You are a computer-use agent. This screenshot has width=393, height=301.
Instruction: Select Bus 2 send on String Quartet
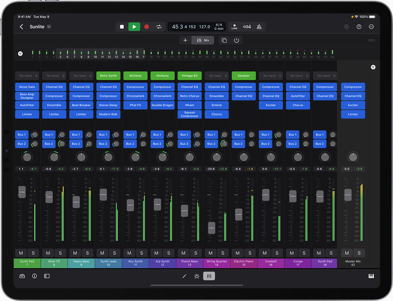coord(211,144)
